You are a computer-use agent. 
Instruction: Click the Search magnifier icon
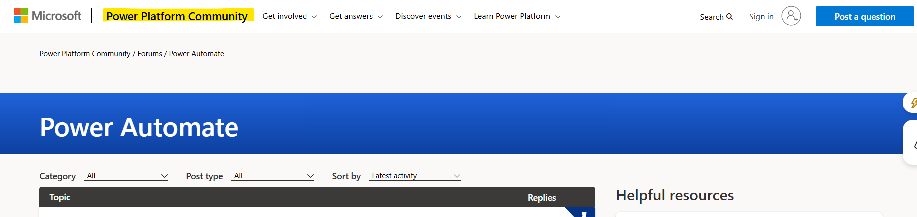[729, 17]
